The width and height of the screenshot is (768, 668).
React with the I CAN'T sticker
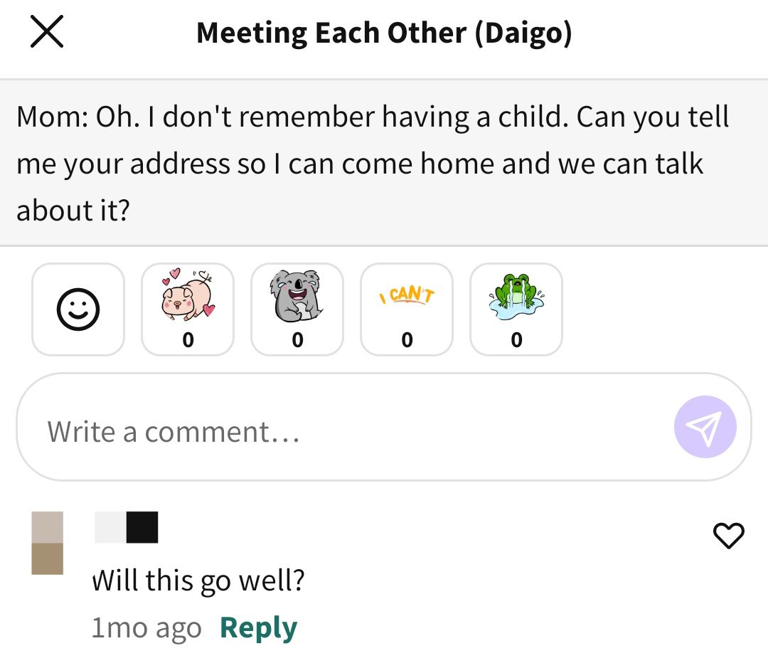click(407, 309)
